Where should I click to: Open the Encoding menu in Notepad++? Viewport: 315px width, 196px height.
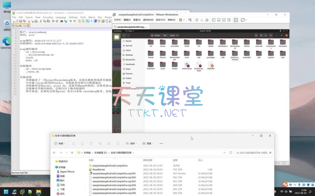(x=48, y=17)
